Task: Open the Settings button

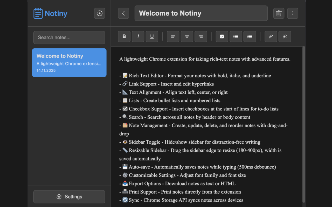Action: 69,197
